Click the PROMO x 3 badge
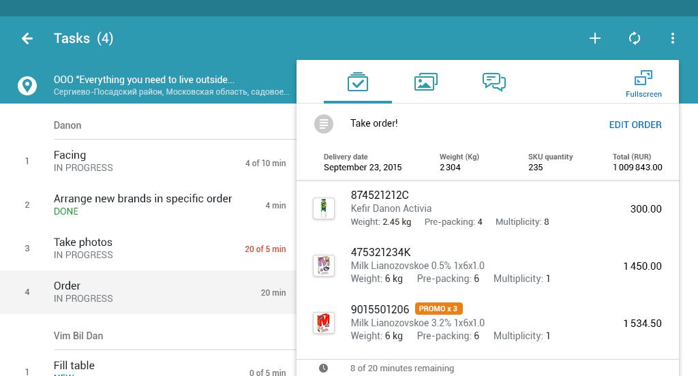The height and width of the screenshot is (376, 698). tap(438, 309)
